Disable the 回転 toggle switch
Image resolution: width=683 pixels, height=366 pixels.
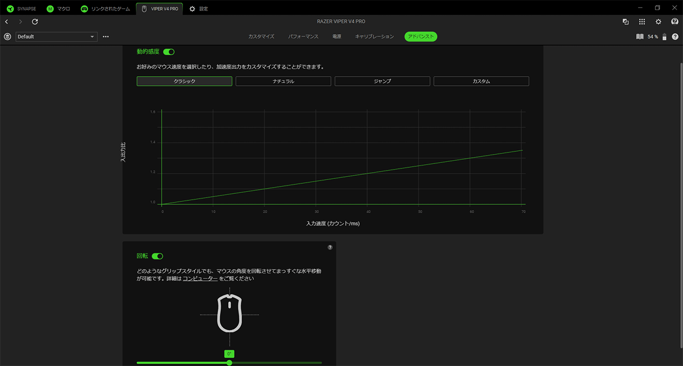point(157,256)
